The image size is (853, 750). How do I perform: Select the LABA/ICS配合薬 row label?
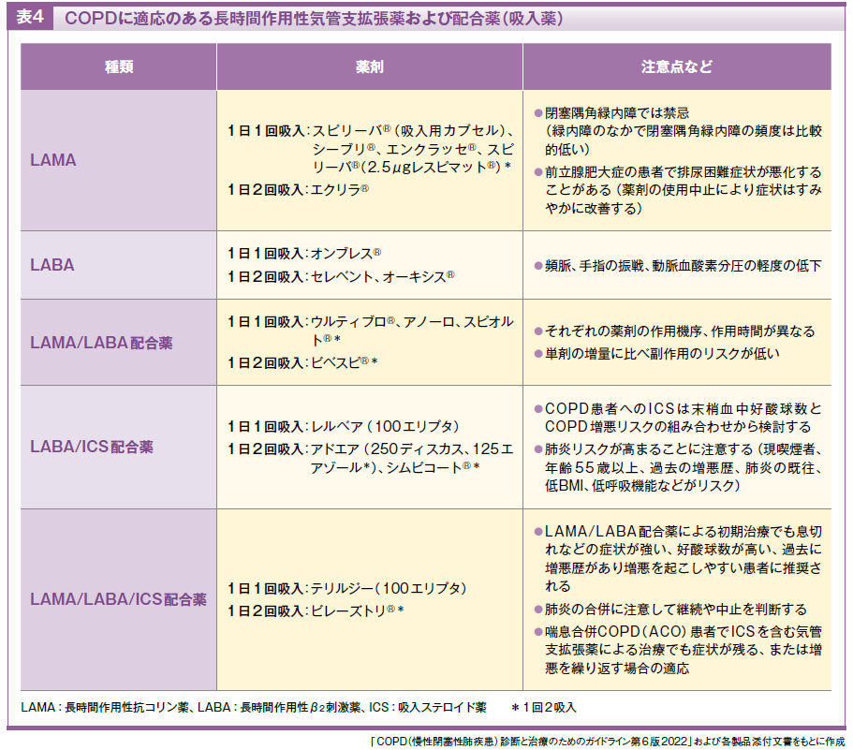(92, 447)
